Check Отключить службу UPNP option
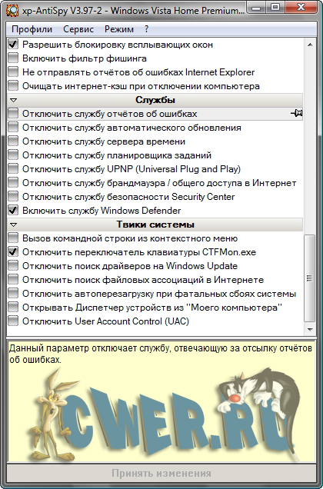The image size is (323, 489). (13, 168)
